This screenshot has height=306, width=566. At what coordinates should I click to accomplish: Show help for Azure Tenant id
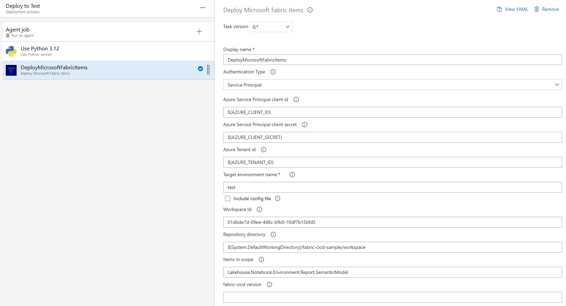(x=264, y=149)
